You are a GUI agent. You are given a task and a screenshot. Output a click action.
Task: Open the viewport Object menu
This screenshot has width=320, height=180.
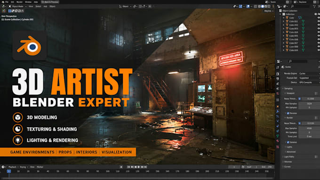(x=52, y=6)
